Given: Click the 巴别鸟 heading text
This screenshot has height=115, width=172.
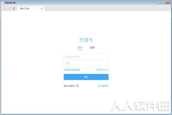Looking at the screenshot, I should pyautogui.click(x=86, y=40).
